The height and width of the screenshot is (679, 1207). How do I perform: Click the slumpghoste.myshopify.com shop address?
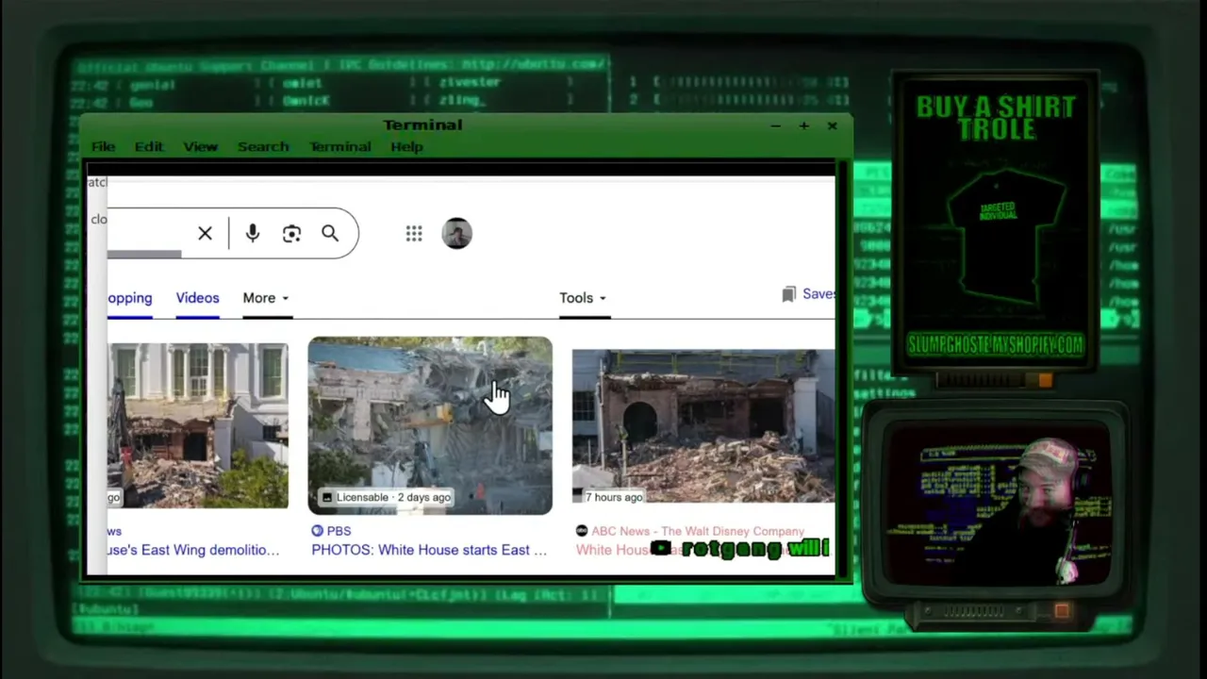[995, 345]
